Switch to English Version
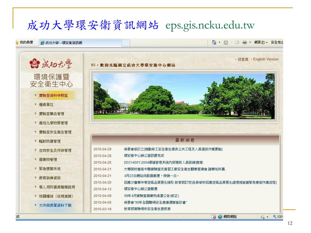 coord(266,59)
